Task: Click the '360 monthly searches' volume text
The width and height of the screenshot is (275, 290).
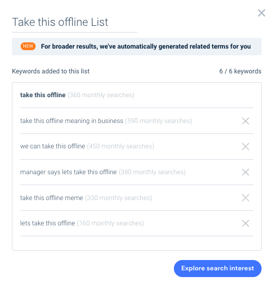Action: click(x=101, y=95)
